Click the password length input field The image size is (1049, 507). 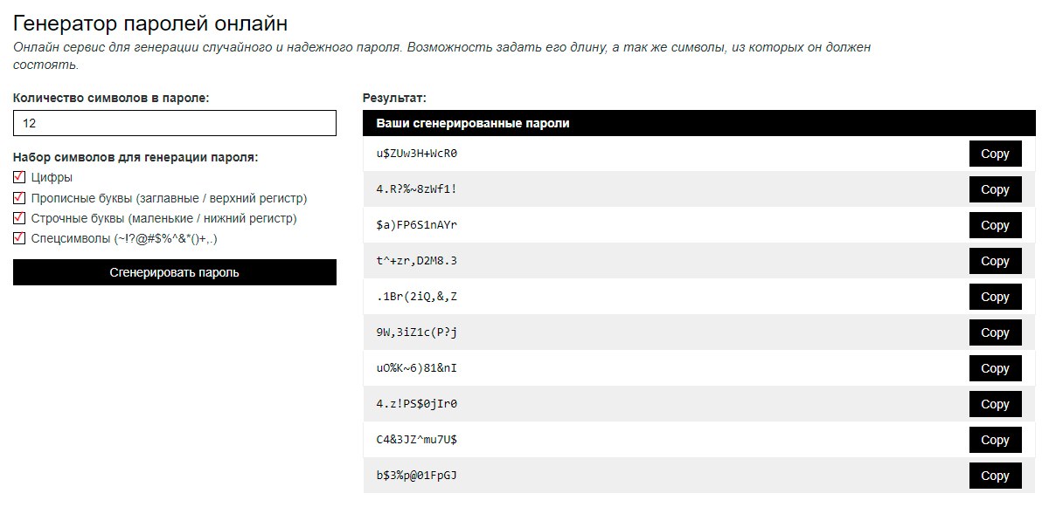click(175, 123)
